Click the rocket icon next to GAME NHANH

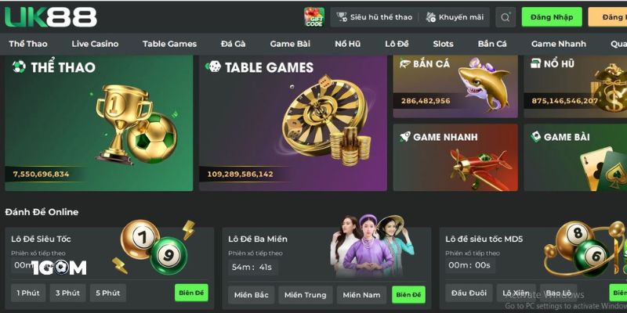click(x=405, y=136)
